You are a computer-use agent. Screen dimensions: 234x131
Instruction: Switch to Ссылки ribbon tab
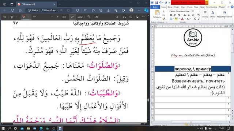click(x=183, y=7)
